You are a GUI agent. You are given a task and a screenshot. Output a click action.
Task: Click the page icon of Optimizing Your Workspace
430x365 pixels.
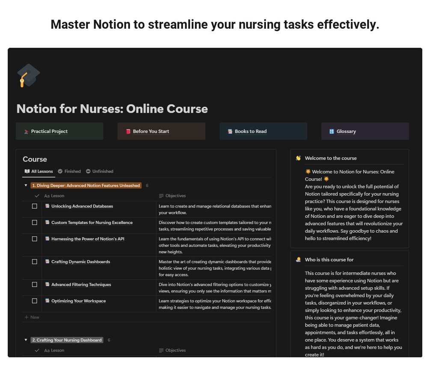click(x=47, y=301)
